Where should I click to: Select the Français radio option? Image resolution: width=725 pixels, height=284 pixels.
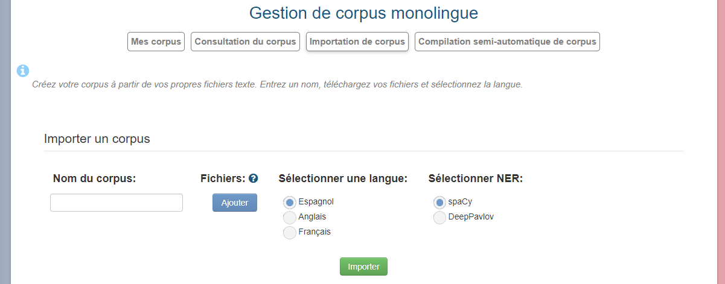[290, 232]
